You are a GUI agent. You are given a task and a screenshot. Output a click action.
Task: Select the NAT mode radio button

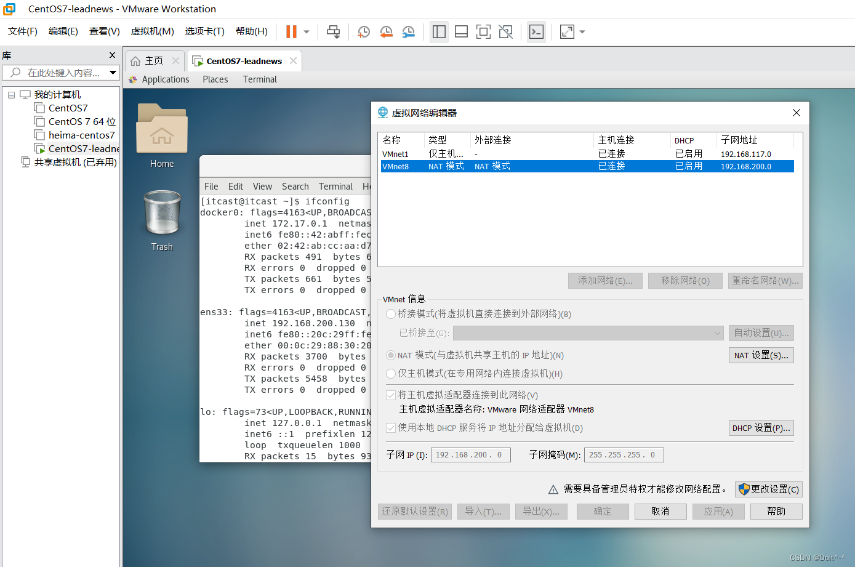[x=391, y=355]
